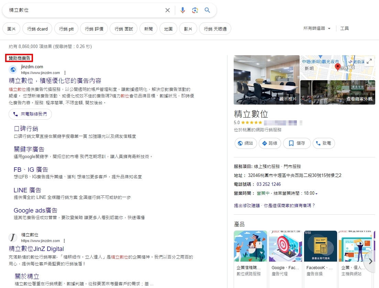Image resolution: width=379 pixels, height=288 pixels.
Task: Select the 行銷 dcard filter chip
Action: coord(37,29)
